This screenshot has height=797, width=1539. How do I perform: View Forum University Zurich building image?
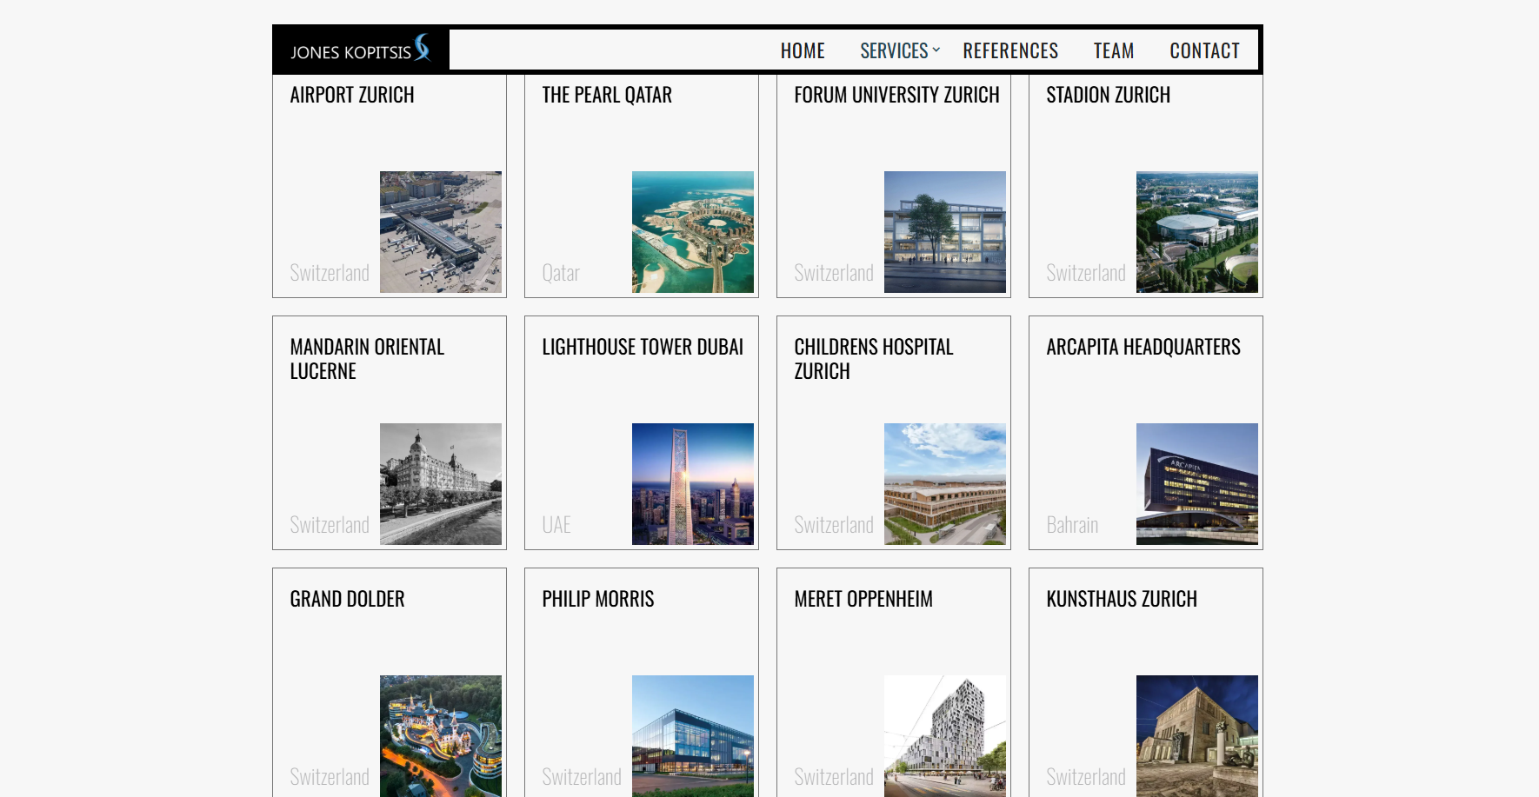(945, 232)
